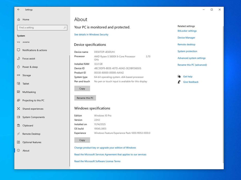
Task: Click the edition value Windows 10 Pro
Action: [103, 116]
